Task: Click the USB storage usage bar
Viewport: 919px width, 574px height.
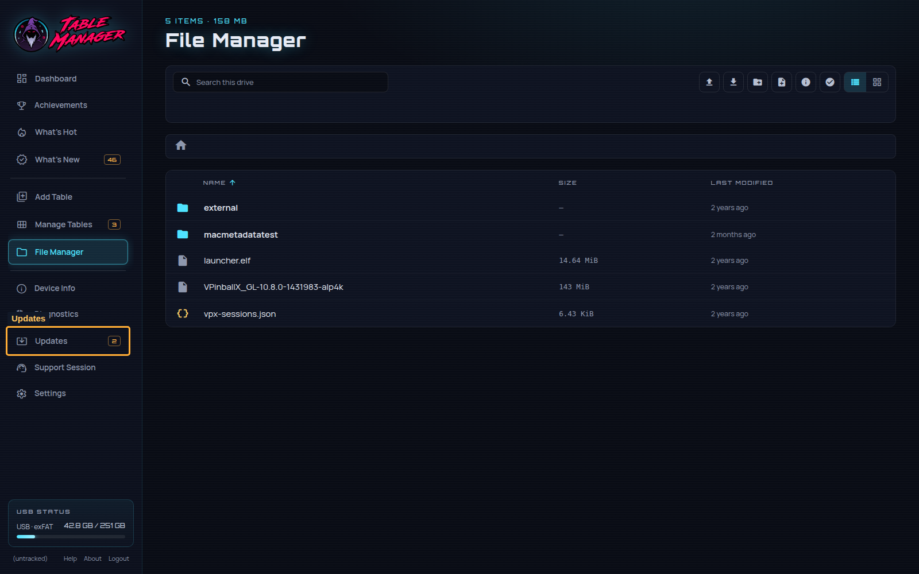Action: coord(71,537)
